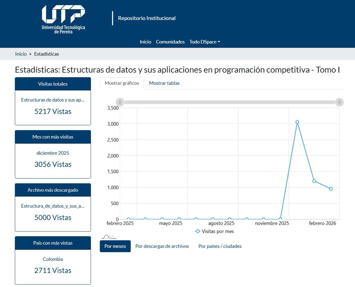Switch to the Mostrar tablas tab
Image resolution: width=355 pixels, height=287 pixels.
164,83
